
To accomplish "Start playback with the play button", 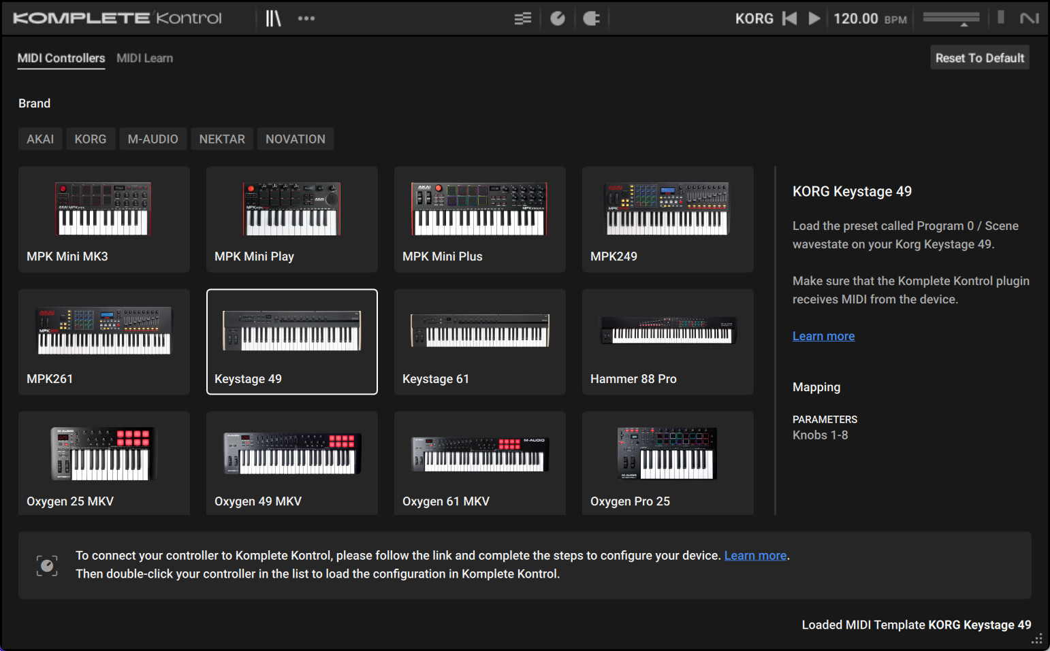I will [x=814, y=18].
